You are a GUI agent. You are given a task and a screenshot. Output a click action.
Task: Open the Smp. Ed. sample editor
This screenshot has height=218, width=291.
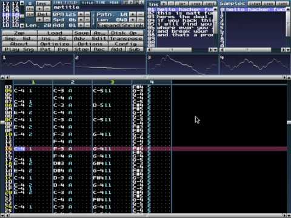19,38
